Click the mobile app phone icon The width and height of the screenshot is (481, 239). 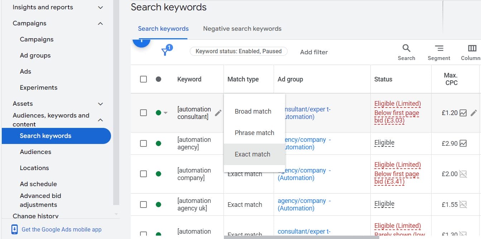[14, 229]
